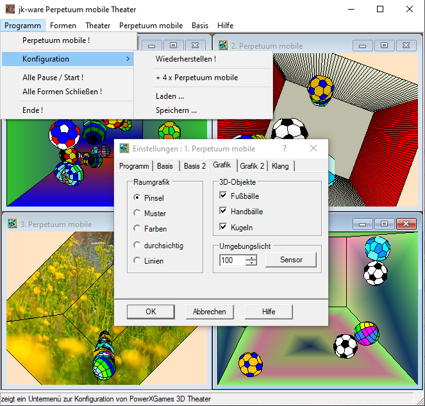Screen dimensions: 425x406
Task: Select 'Alle Pause / Start !' menu item
Action: (x=68, y=78)
